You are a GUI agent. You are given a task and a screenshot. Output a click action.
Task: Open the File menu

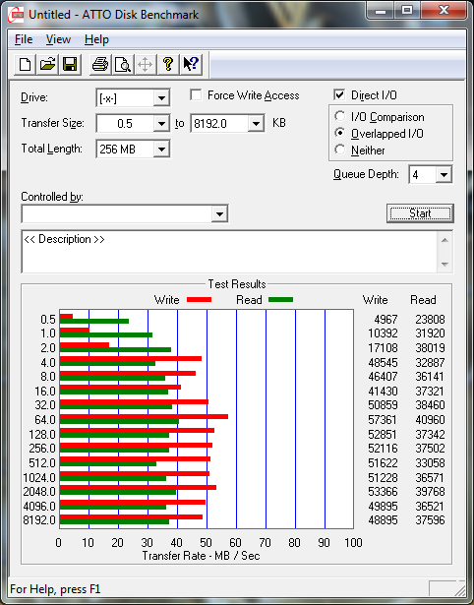pyautogui.click(x=24, y=39)
